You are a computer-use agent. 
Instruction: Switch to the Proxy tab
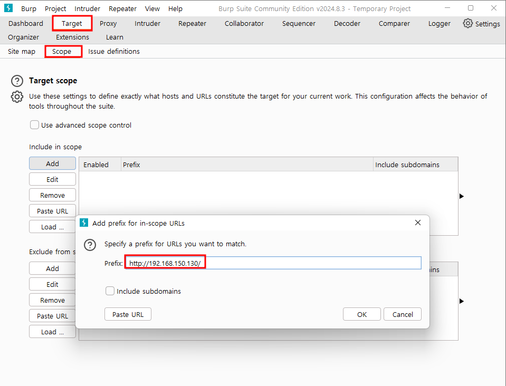108,24
